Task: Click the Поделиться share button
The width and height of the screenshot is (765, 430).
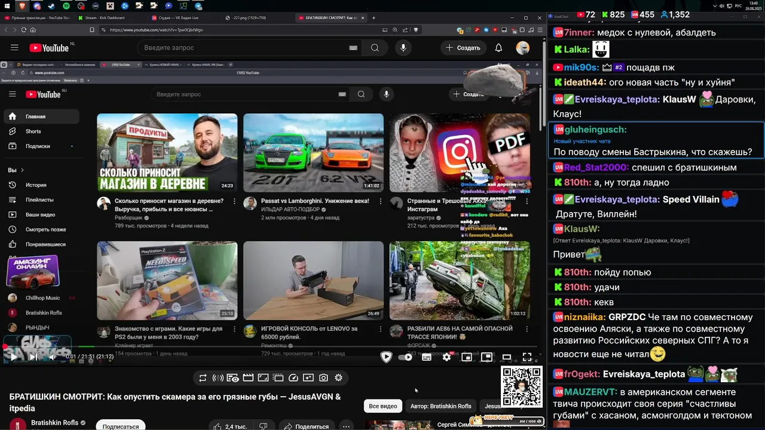Action: coord(306,426)
